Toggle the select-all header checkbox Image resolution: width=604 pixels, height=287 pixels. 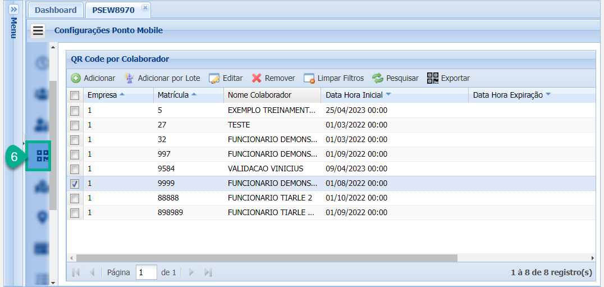(75, 95)
